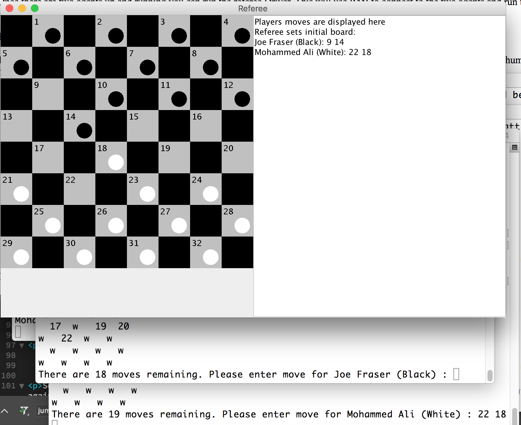Click line number 100 in editor gutter
Viewport: 521px width, 425px height.
coord(9,376)
